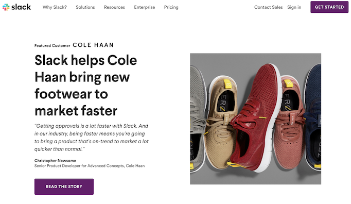
Task: Click the purple GET STARTED button
Action: tap(329, 7)
